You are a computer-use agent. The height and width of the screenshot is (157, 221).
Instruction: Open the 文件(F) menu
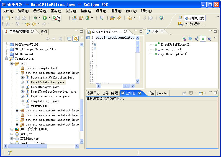(8, 11)
